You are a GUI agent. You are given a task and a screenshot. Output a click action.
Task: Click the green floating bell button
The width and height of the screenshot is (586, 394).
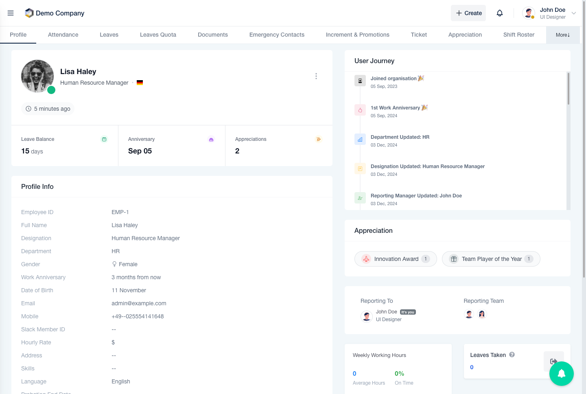[x=561, y=374]
